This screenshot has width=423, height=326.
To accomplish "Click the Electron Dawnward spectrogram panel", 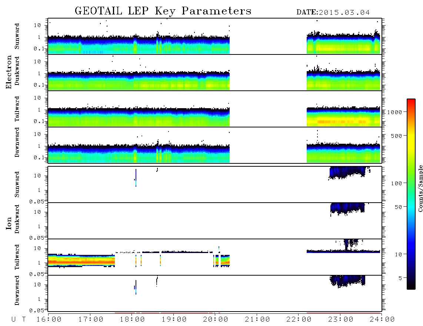I will click(x=215, y=145).
